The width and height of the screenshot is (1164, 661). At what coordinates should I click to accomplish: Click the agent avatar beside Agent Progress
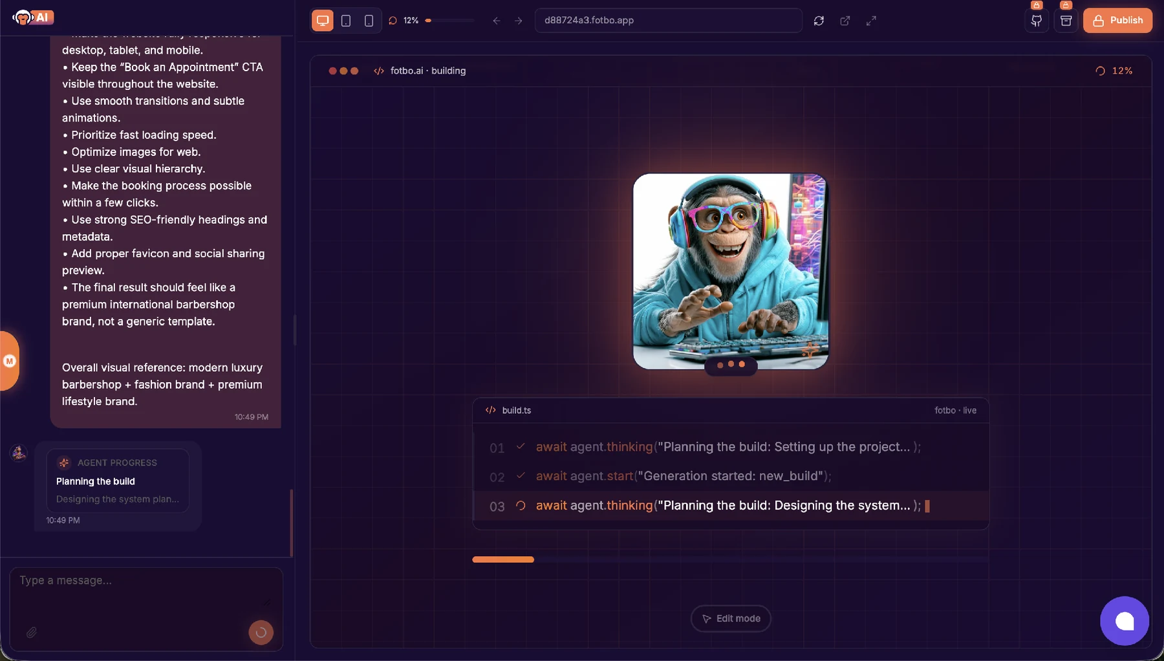click(19, 453)
